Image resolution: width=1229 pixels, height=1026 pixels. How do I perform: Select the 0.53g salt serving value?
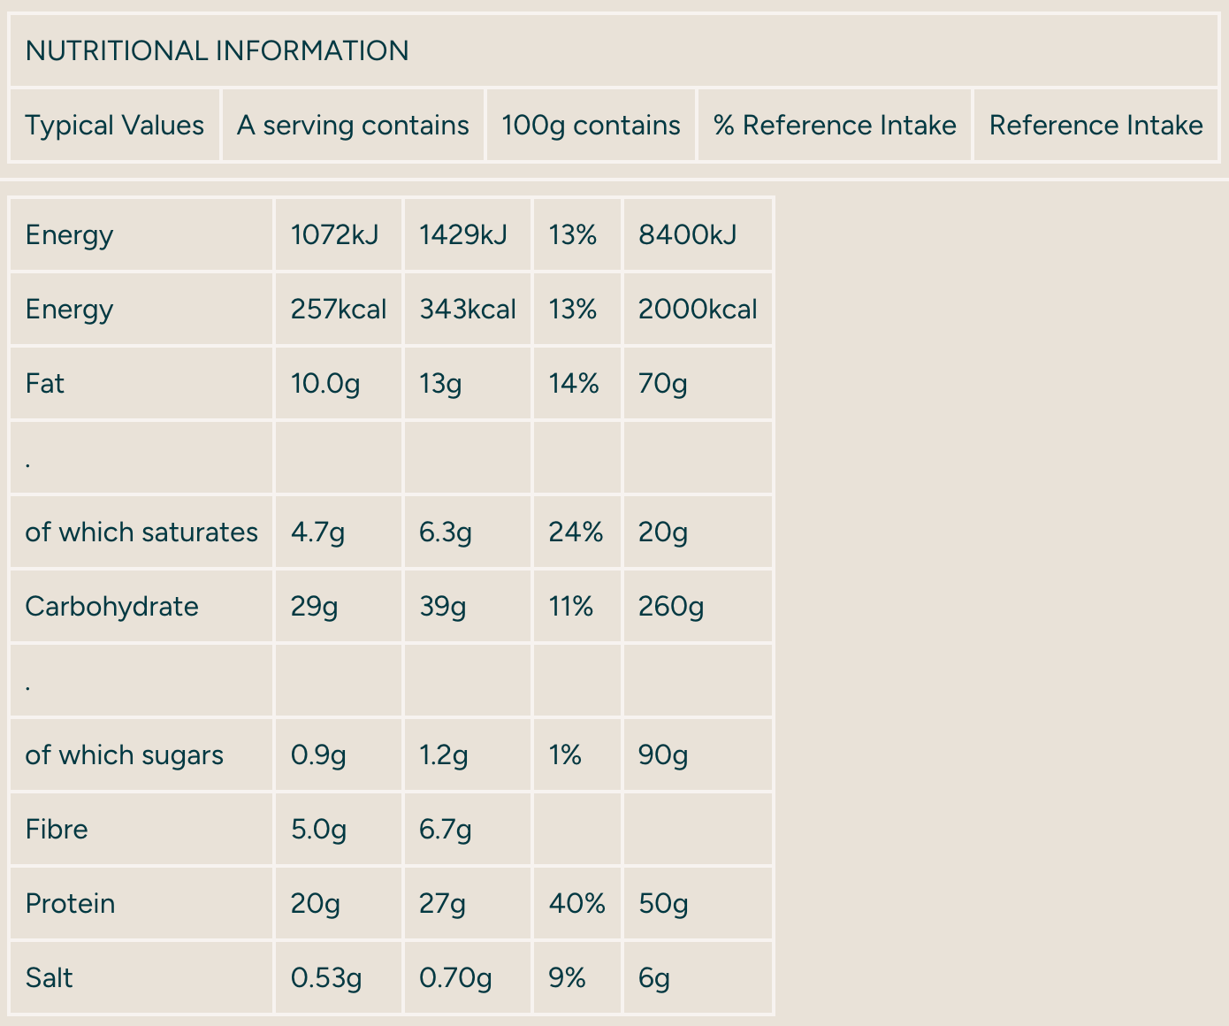(326, 977)
